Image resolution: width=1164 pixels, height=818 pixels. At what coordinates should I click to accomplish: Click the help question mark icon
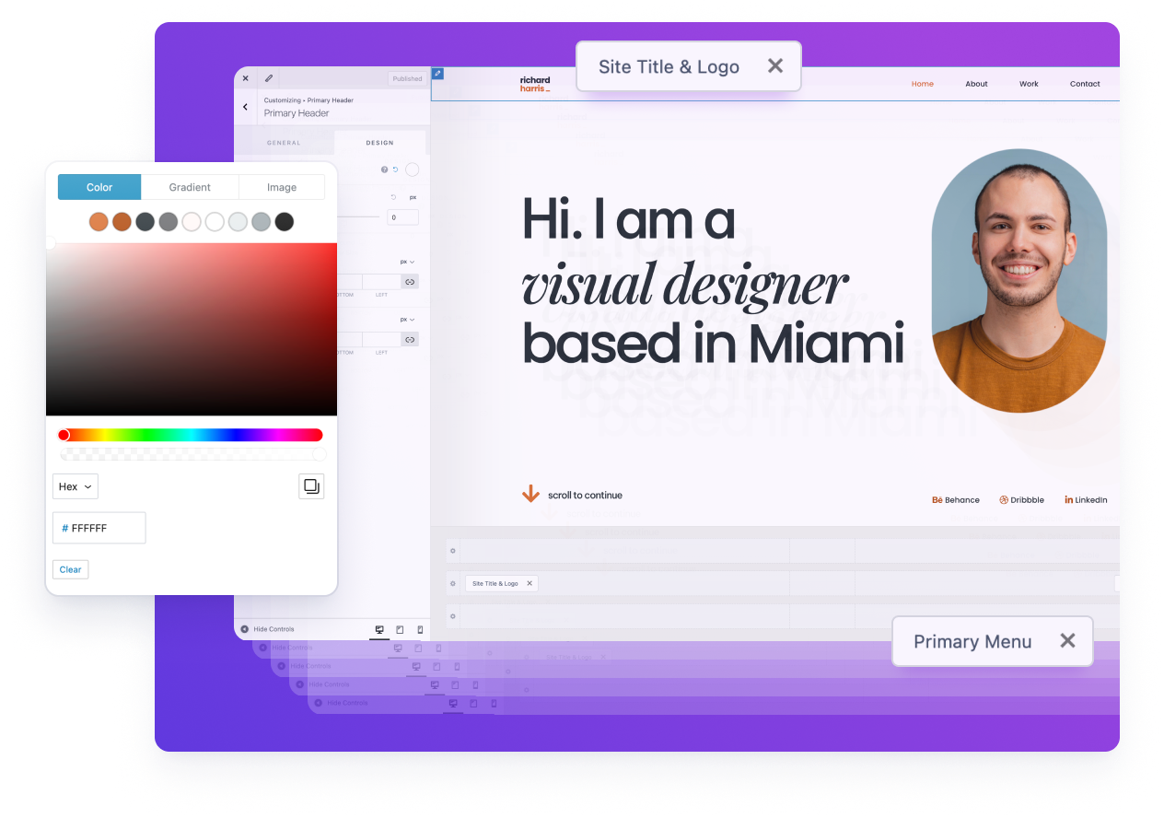[384, 169]
